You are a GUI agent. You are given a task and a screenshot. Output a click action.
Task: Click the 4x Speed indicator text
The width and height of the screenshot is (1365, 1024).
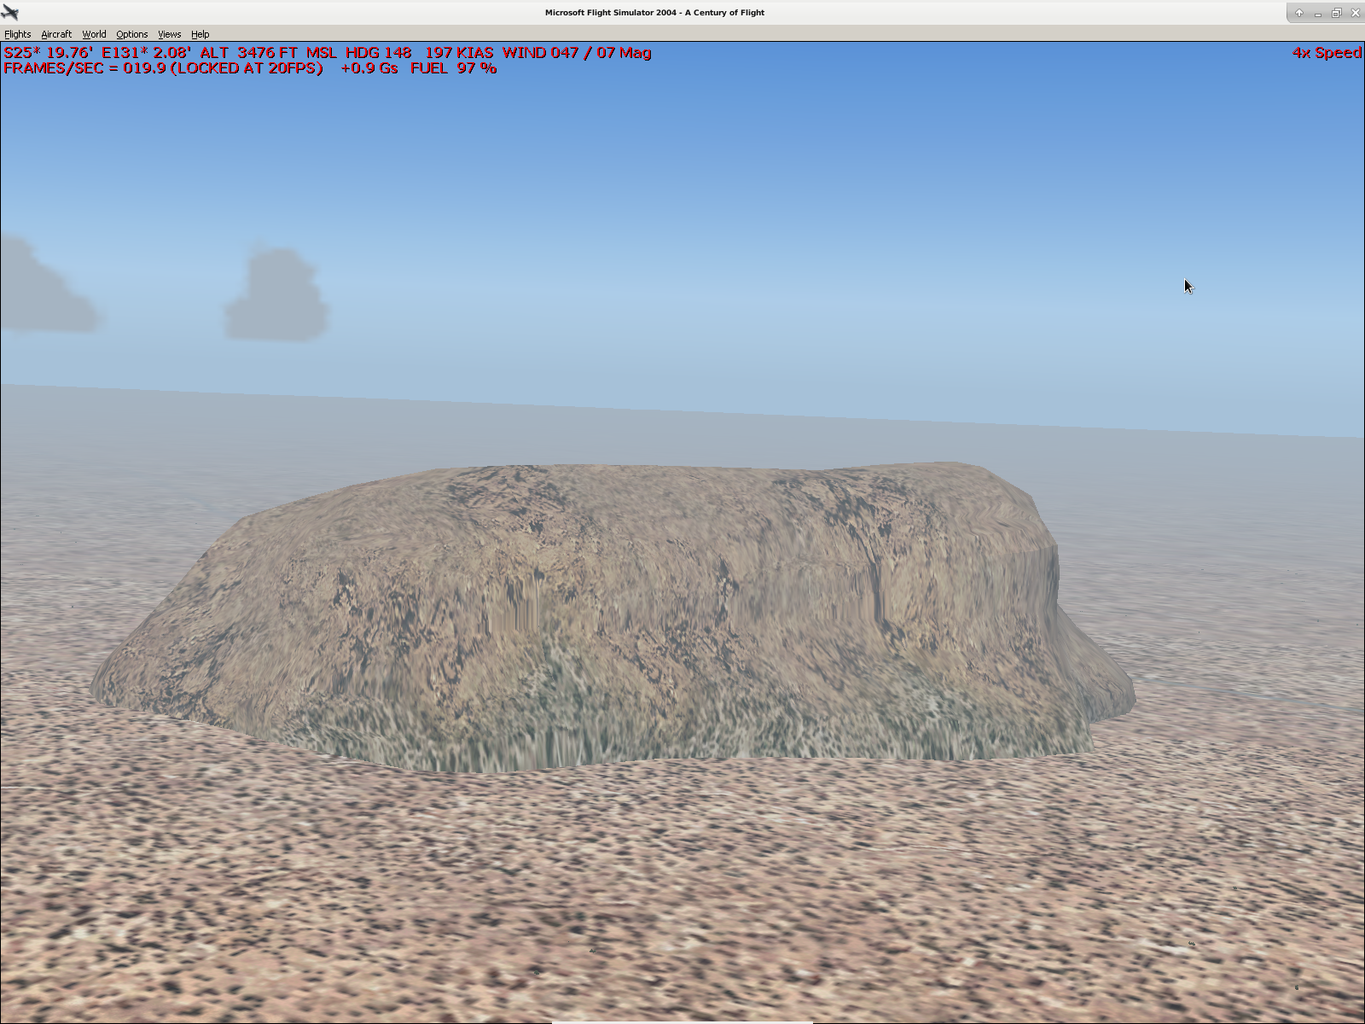(1326, 53)
